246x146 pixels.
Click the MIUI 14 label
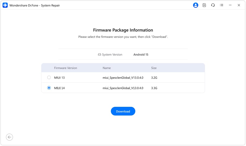[59, 88]
